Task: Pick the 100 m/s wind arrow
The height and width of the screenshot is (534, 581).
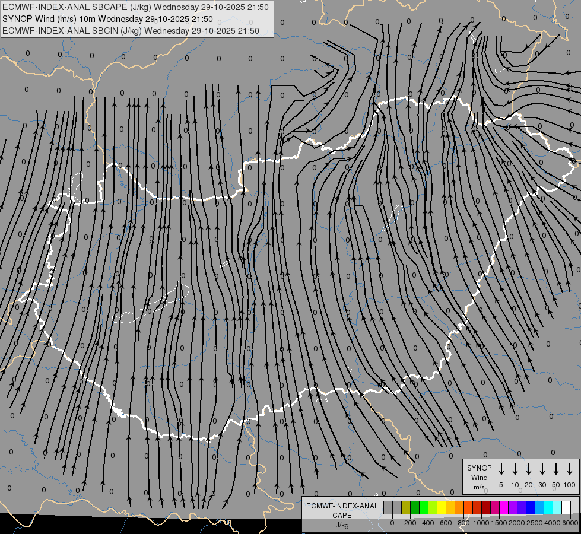Action: click(x=570, y=469)
